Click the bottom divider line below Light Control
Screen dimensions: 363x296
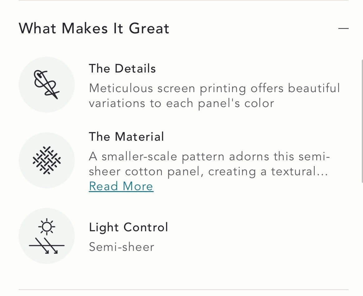[184, 289]
